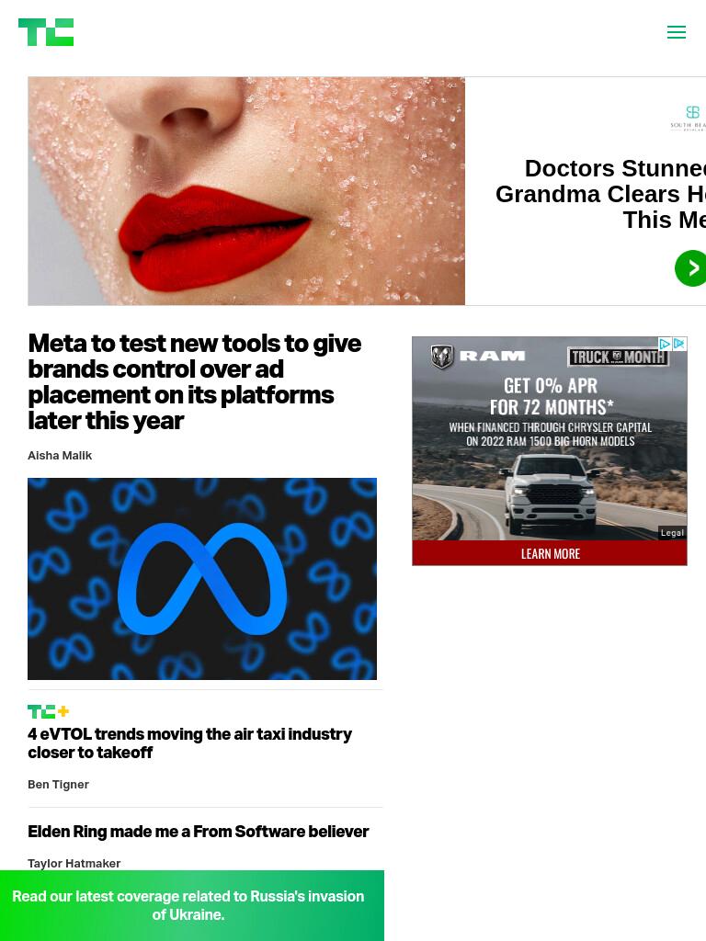Open the Elden Ring From Software article
Screen dimensions: 706x941
199,832
